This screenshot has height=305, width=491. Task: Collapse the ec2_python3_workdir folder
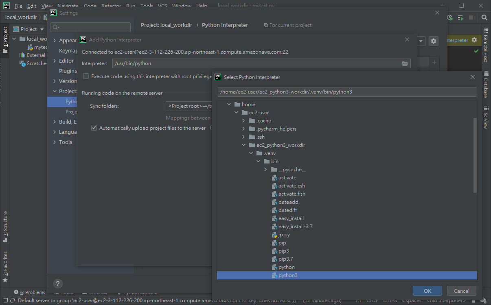point(244,145)
